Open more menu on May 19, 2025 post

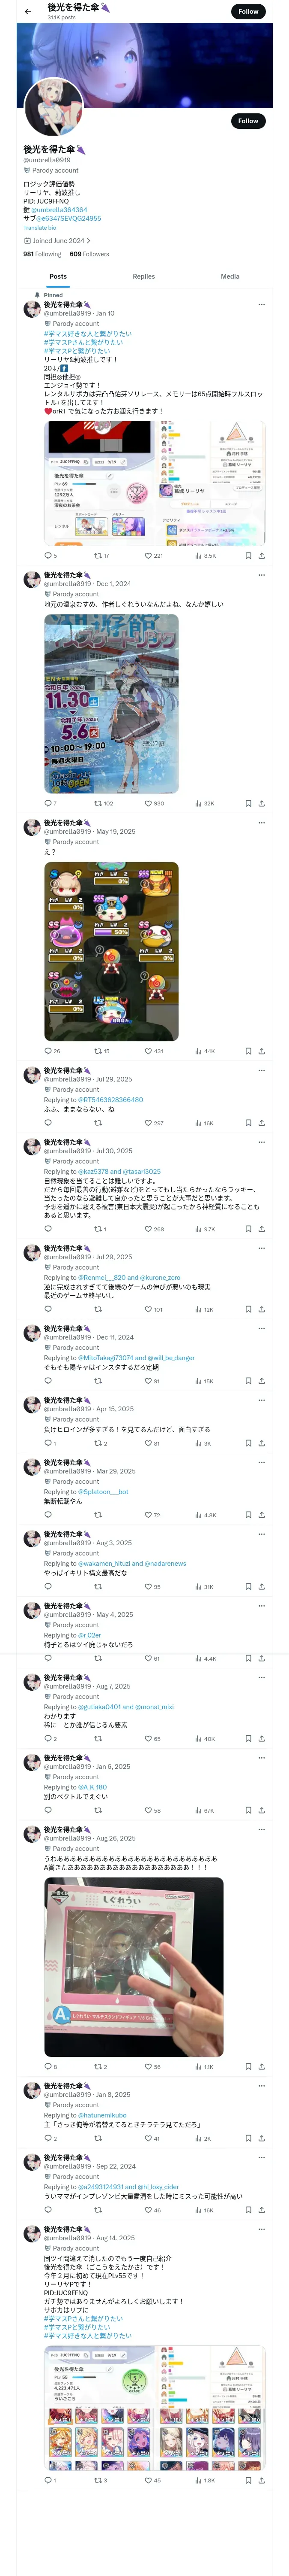pos(261,823)
